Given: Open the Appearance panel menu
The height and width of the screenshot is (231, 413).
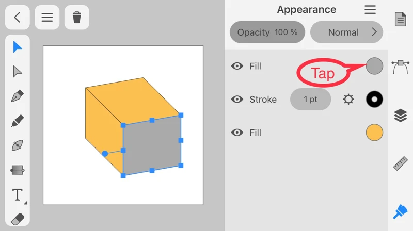Looking at the screenshot, I should [x=370, y=10].
